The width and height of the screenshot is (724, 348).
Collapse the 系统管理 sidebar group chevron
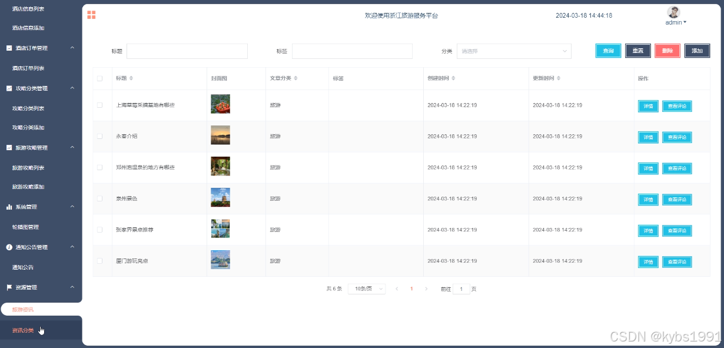(x=72, y=207)
